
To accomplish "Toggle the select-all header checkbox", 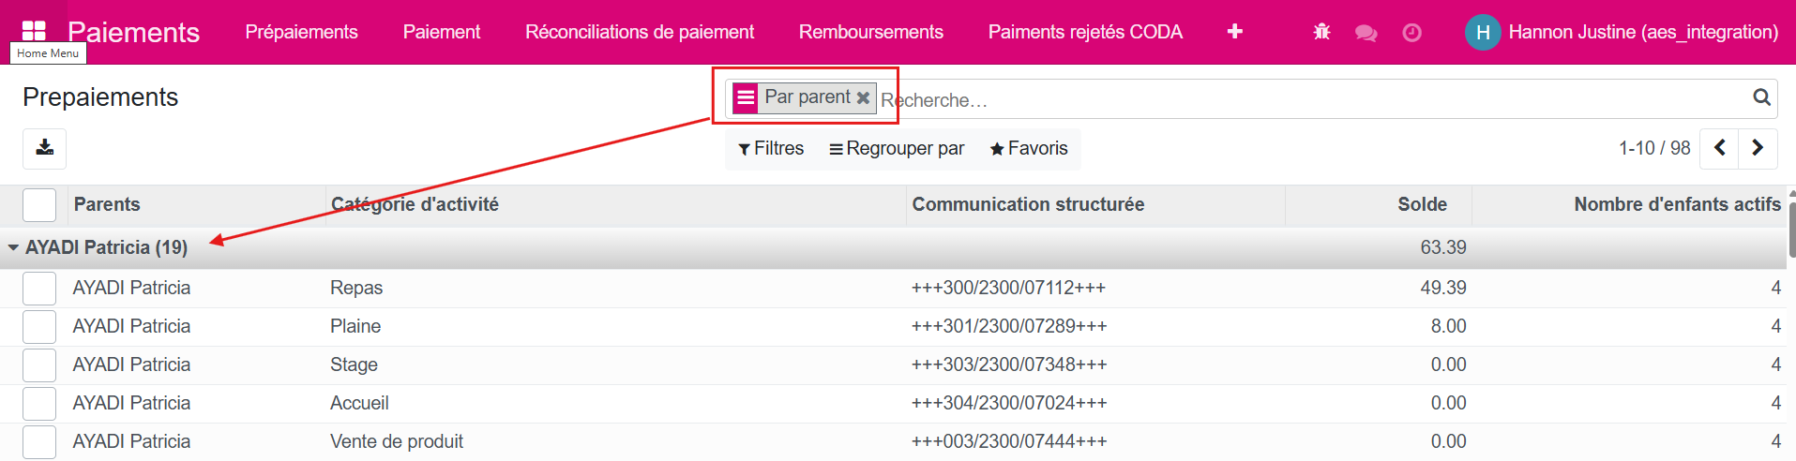I will click(x=39, y=204).
